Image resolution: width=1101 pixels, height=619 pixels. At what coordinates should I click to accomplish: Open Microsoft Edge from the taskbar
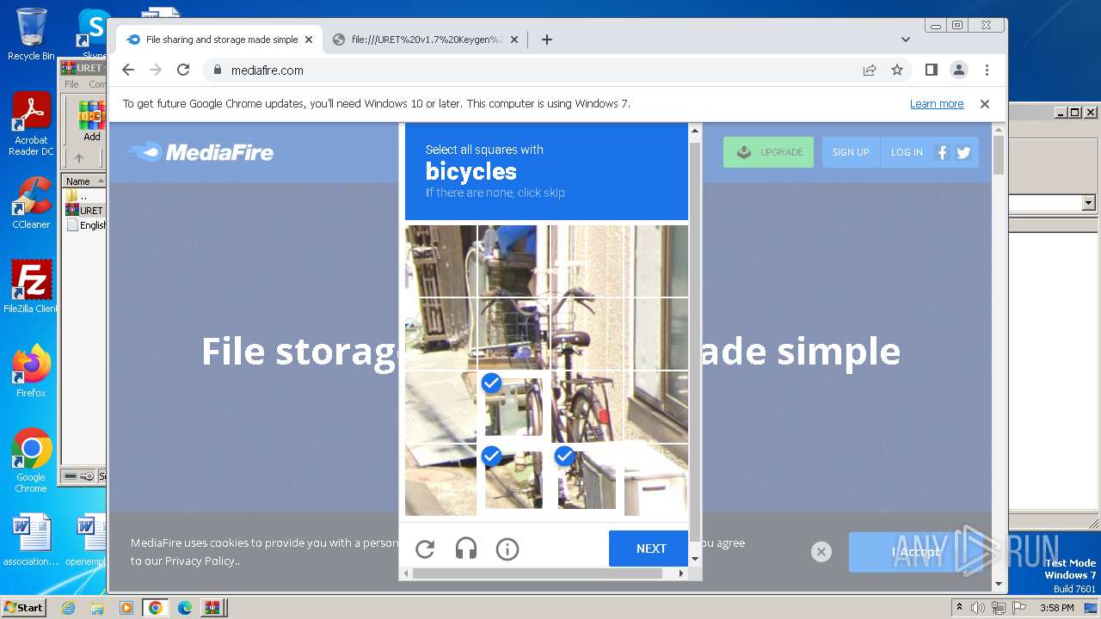(185, 608)
